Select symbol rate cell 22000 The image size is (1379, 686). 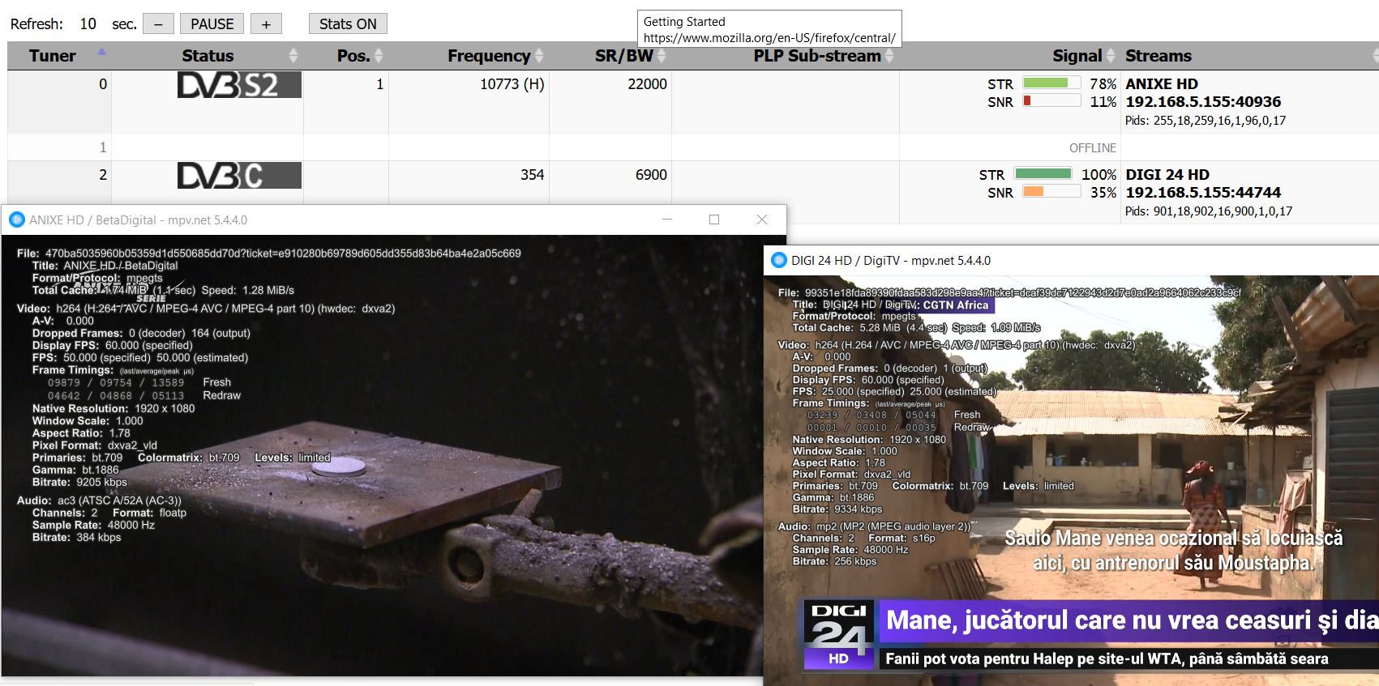point(647,84)
